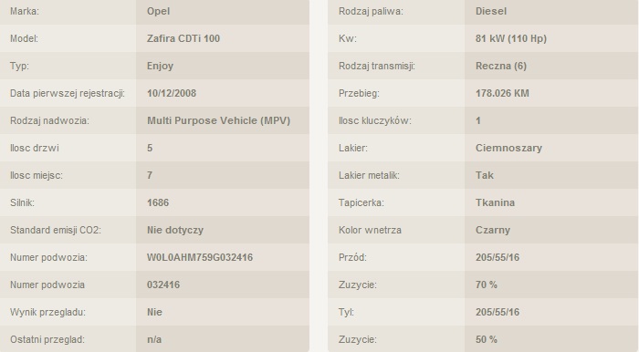639x352 pixels.
Task: Click Multi Purpose Vehicle (MPV) body type
Action: [218, 120]
